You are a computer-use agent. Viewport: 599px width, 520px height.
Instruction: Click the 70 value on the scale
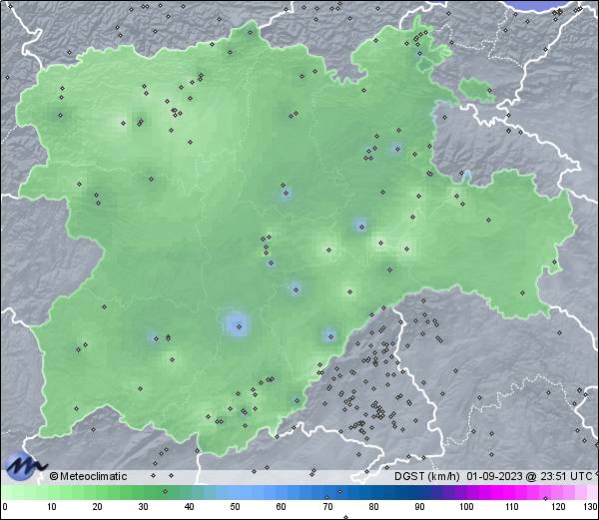coord(327,507)
